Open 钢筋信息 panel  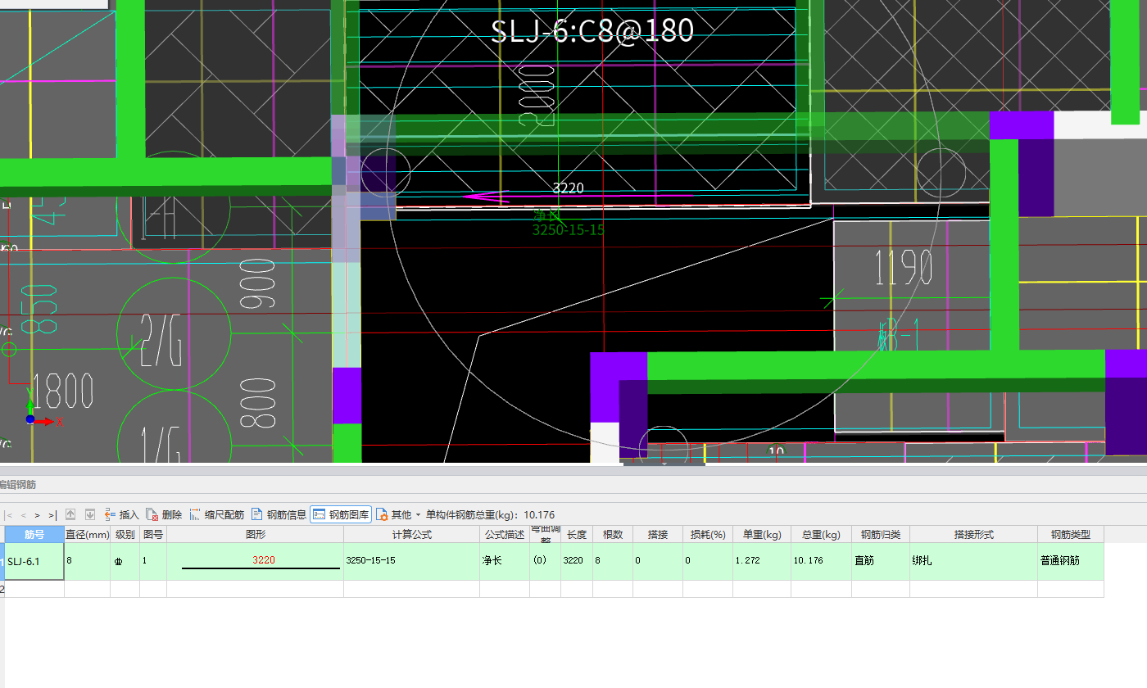pyautogui.click(x=279, y=514)
